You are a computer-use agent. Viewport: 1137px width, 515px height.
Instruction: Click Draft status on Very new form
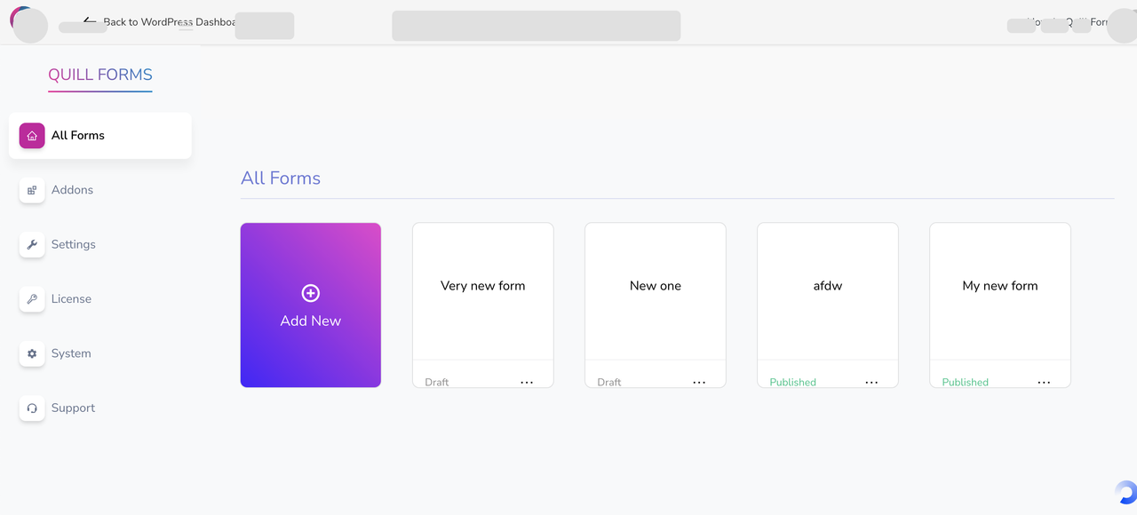tap(437, 383)
